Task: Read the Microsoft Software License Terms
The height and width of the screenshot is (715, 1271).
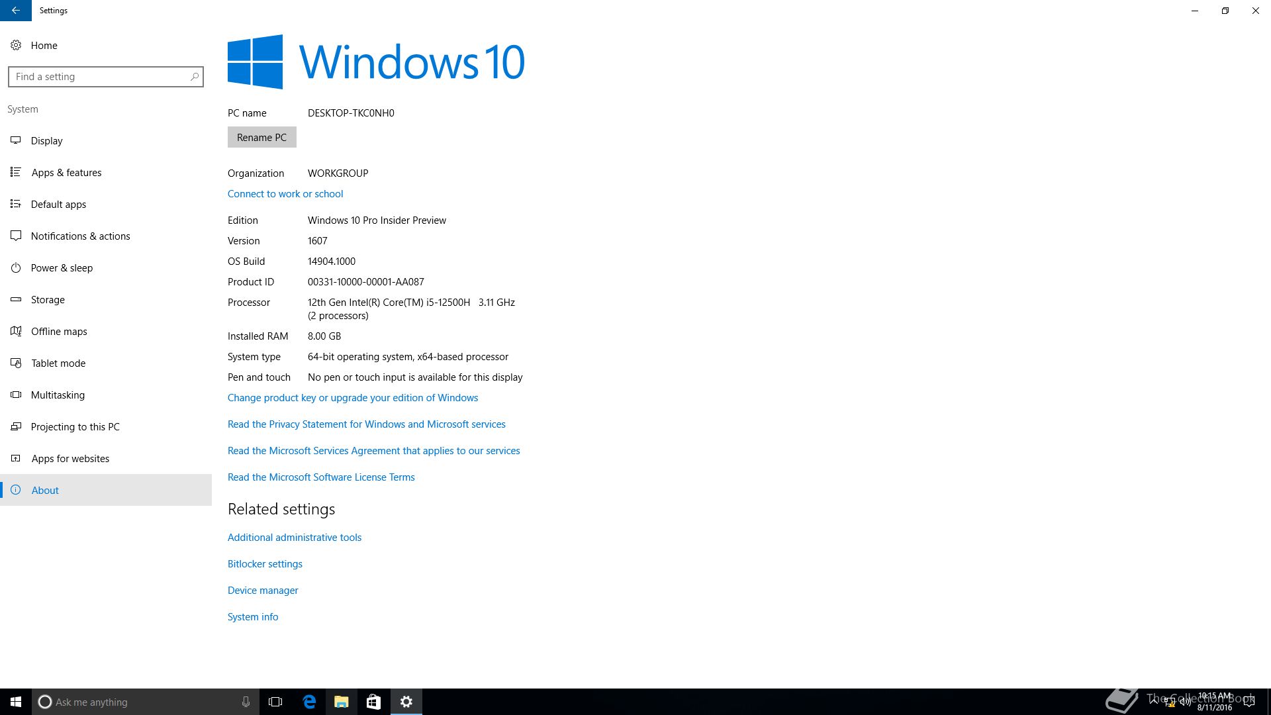Action: [321, 477]
